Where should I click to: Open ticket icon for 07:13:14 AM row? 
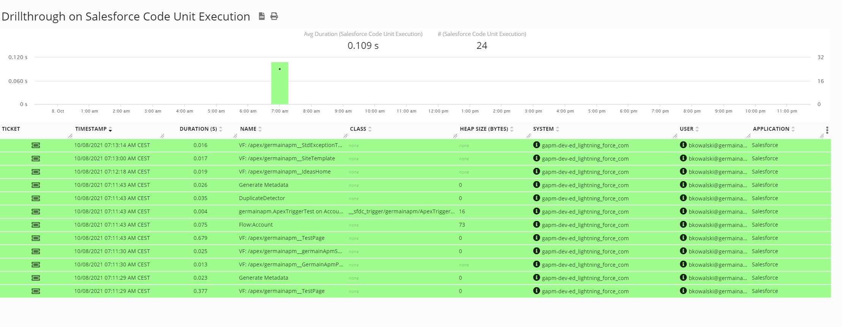(36, 145)
